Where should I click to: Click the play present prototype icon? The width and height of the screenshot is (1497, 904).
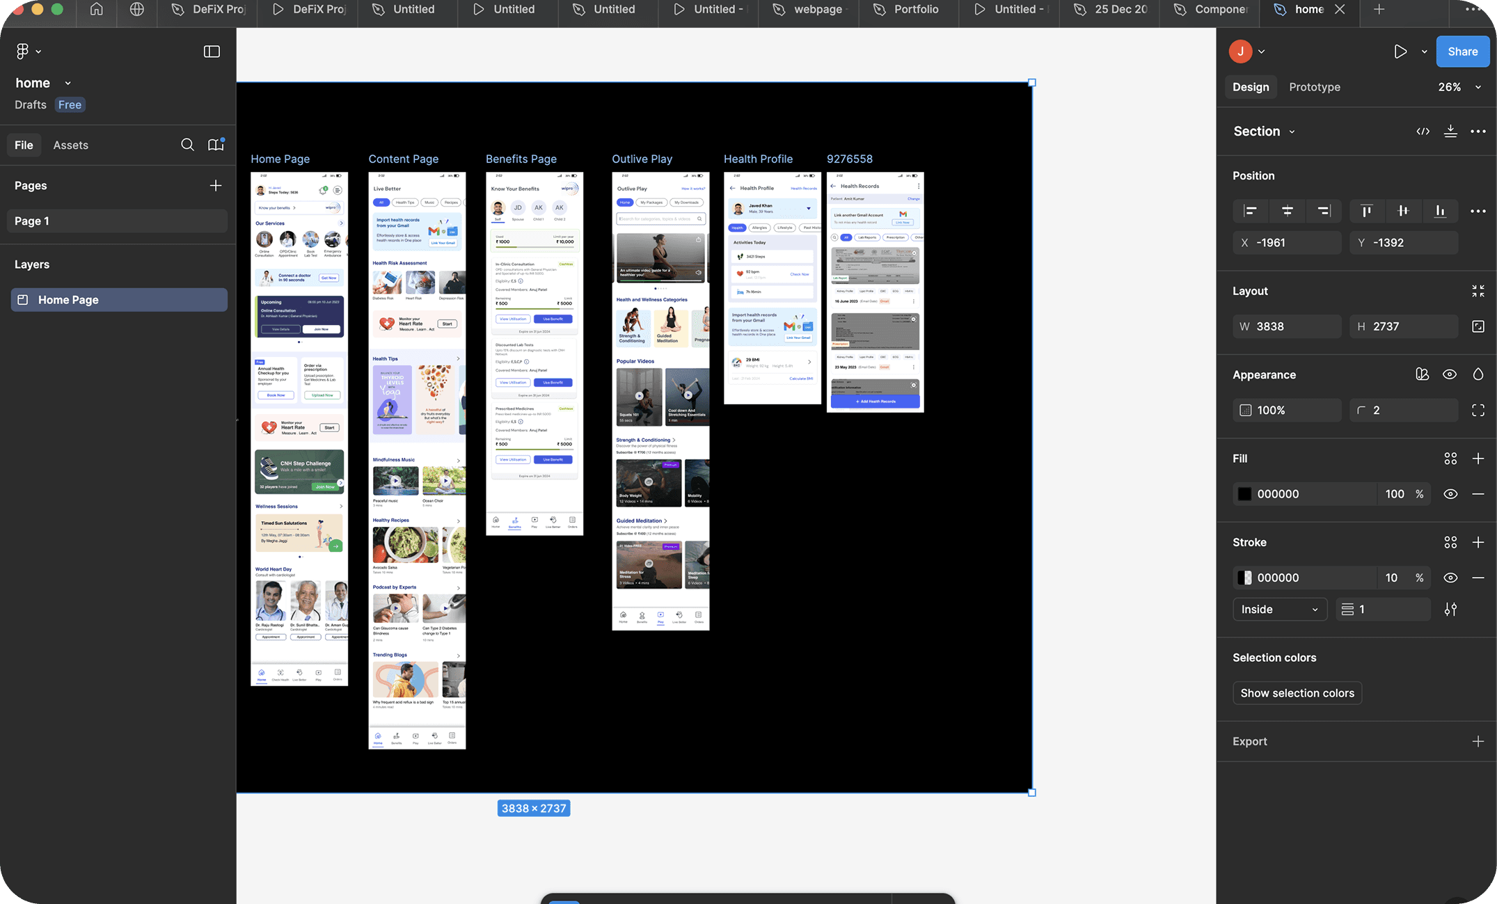(x=1400, y=51)
